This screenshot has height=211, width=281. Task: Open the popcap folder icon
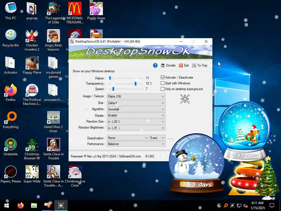[x=32, y=11]
